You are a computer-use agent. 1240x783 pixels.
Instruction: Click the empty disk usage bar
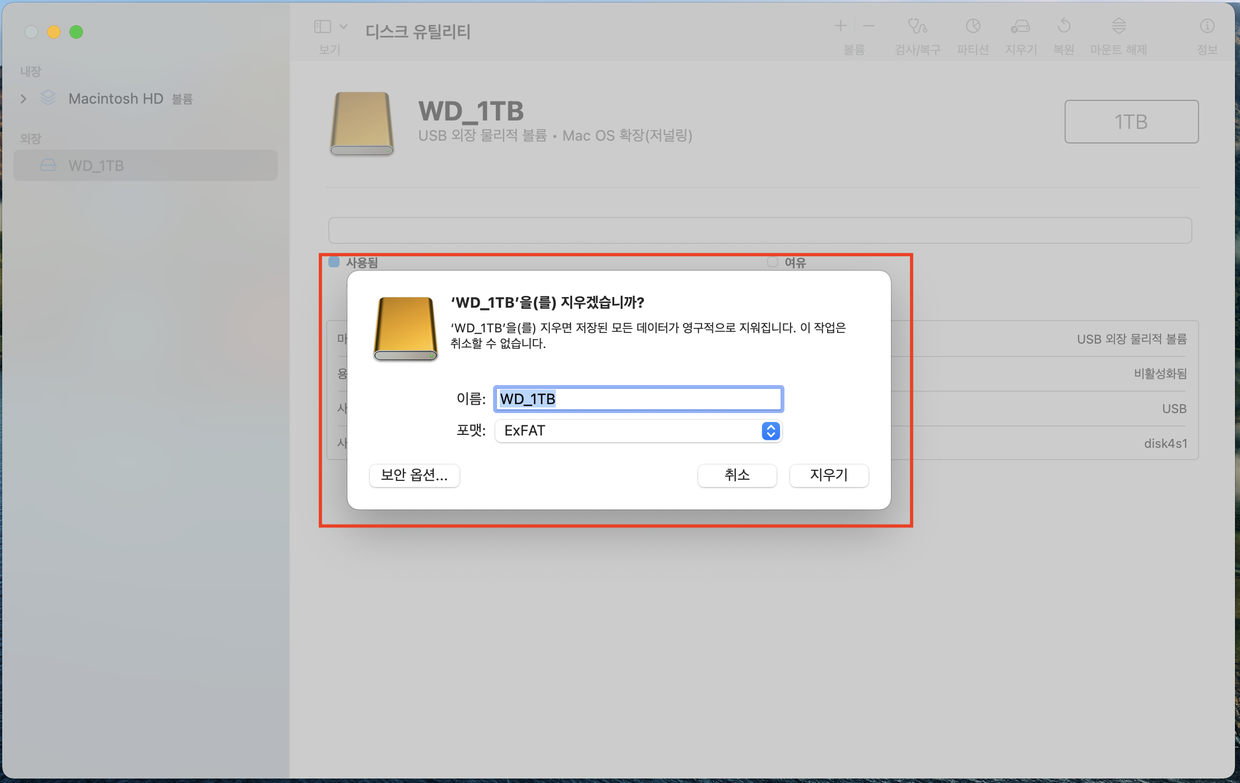pos(760,230)
